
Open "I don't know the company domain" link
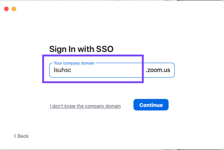(85, 106)
